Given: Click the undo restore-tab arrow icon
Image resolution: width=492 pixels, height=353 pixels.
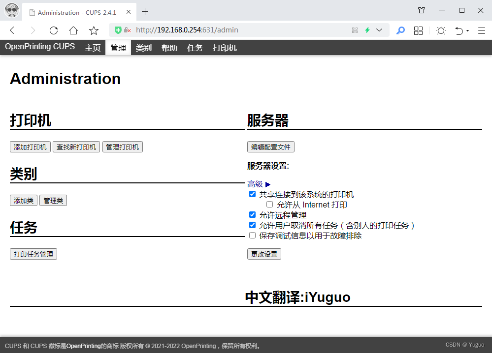Looking at the screenshot, I should (x=459, y=30).
